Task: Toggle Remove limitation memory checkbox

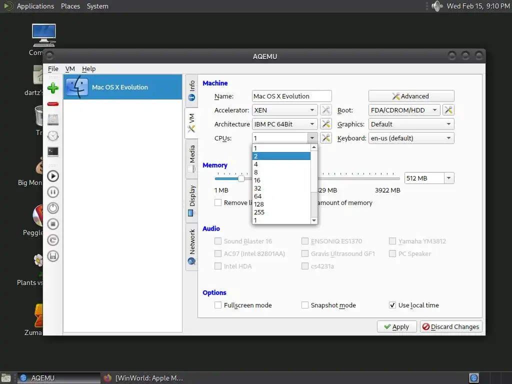Action: (218, 202)
